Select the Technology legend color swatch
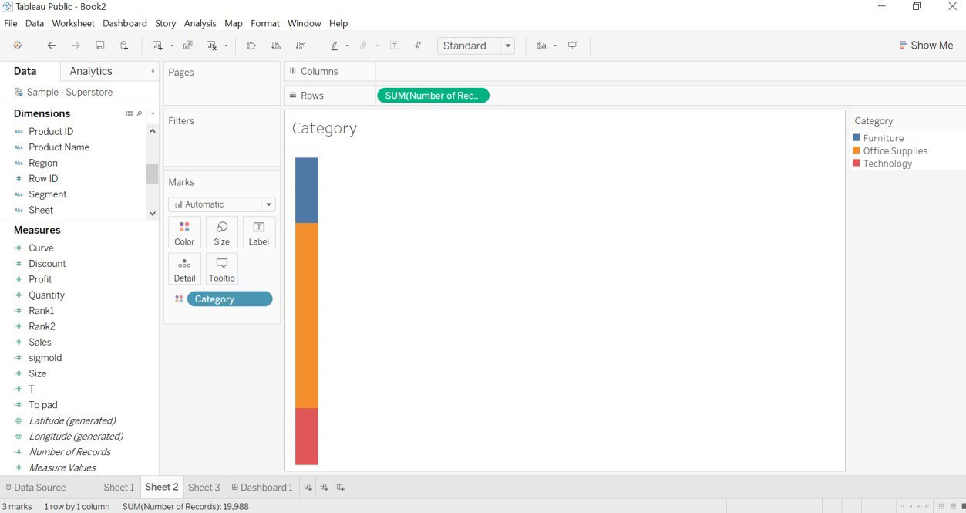966x513 pixels. pos(856,163)
